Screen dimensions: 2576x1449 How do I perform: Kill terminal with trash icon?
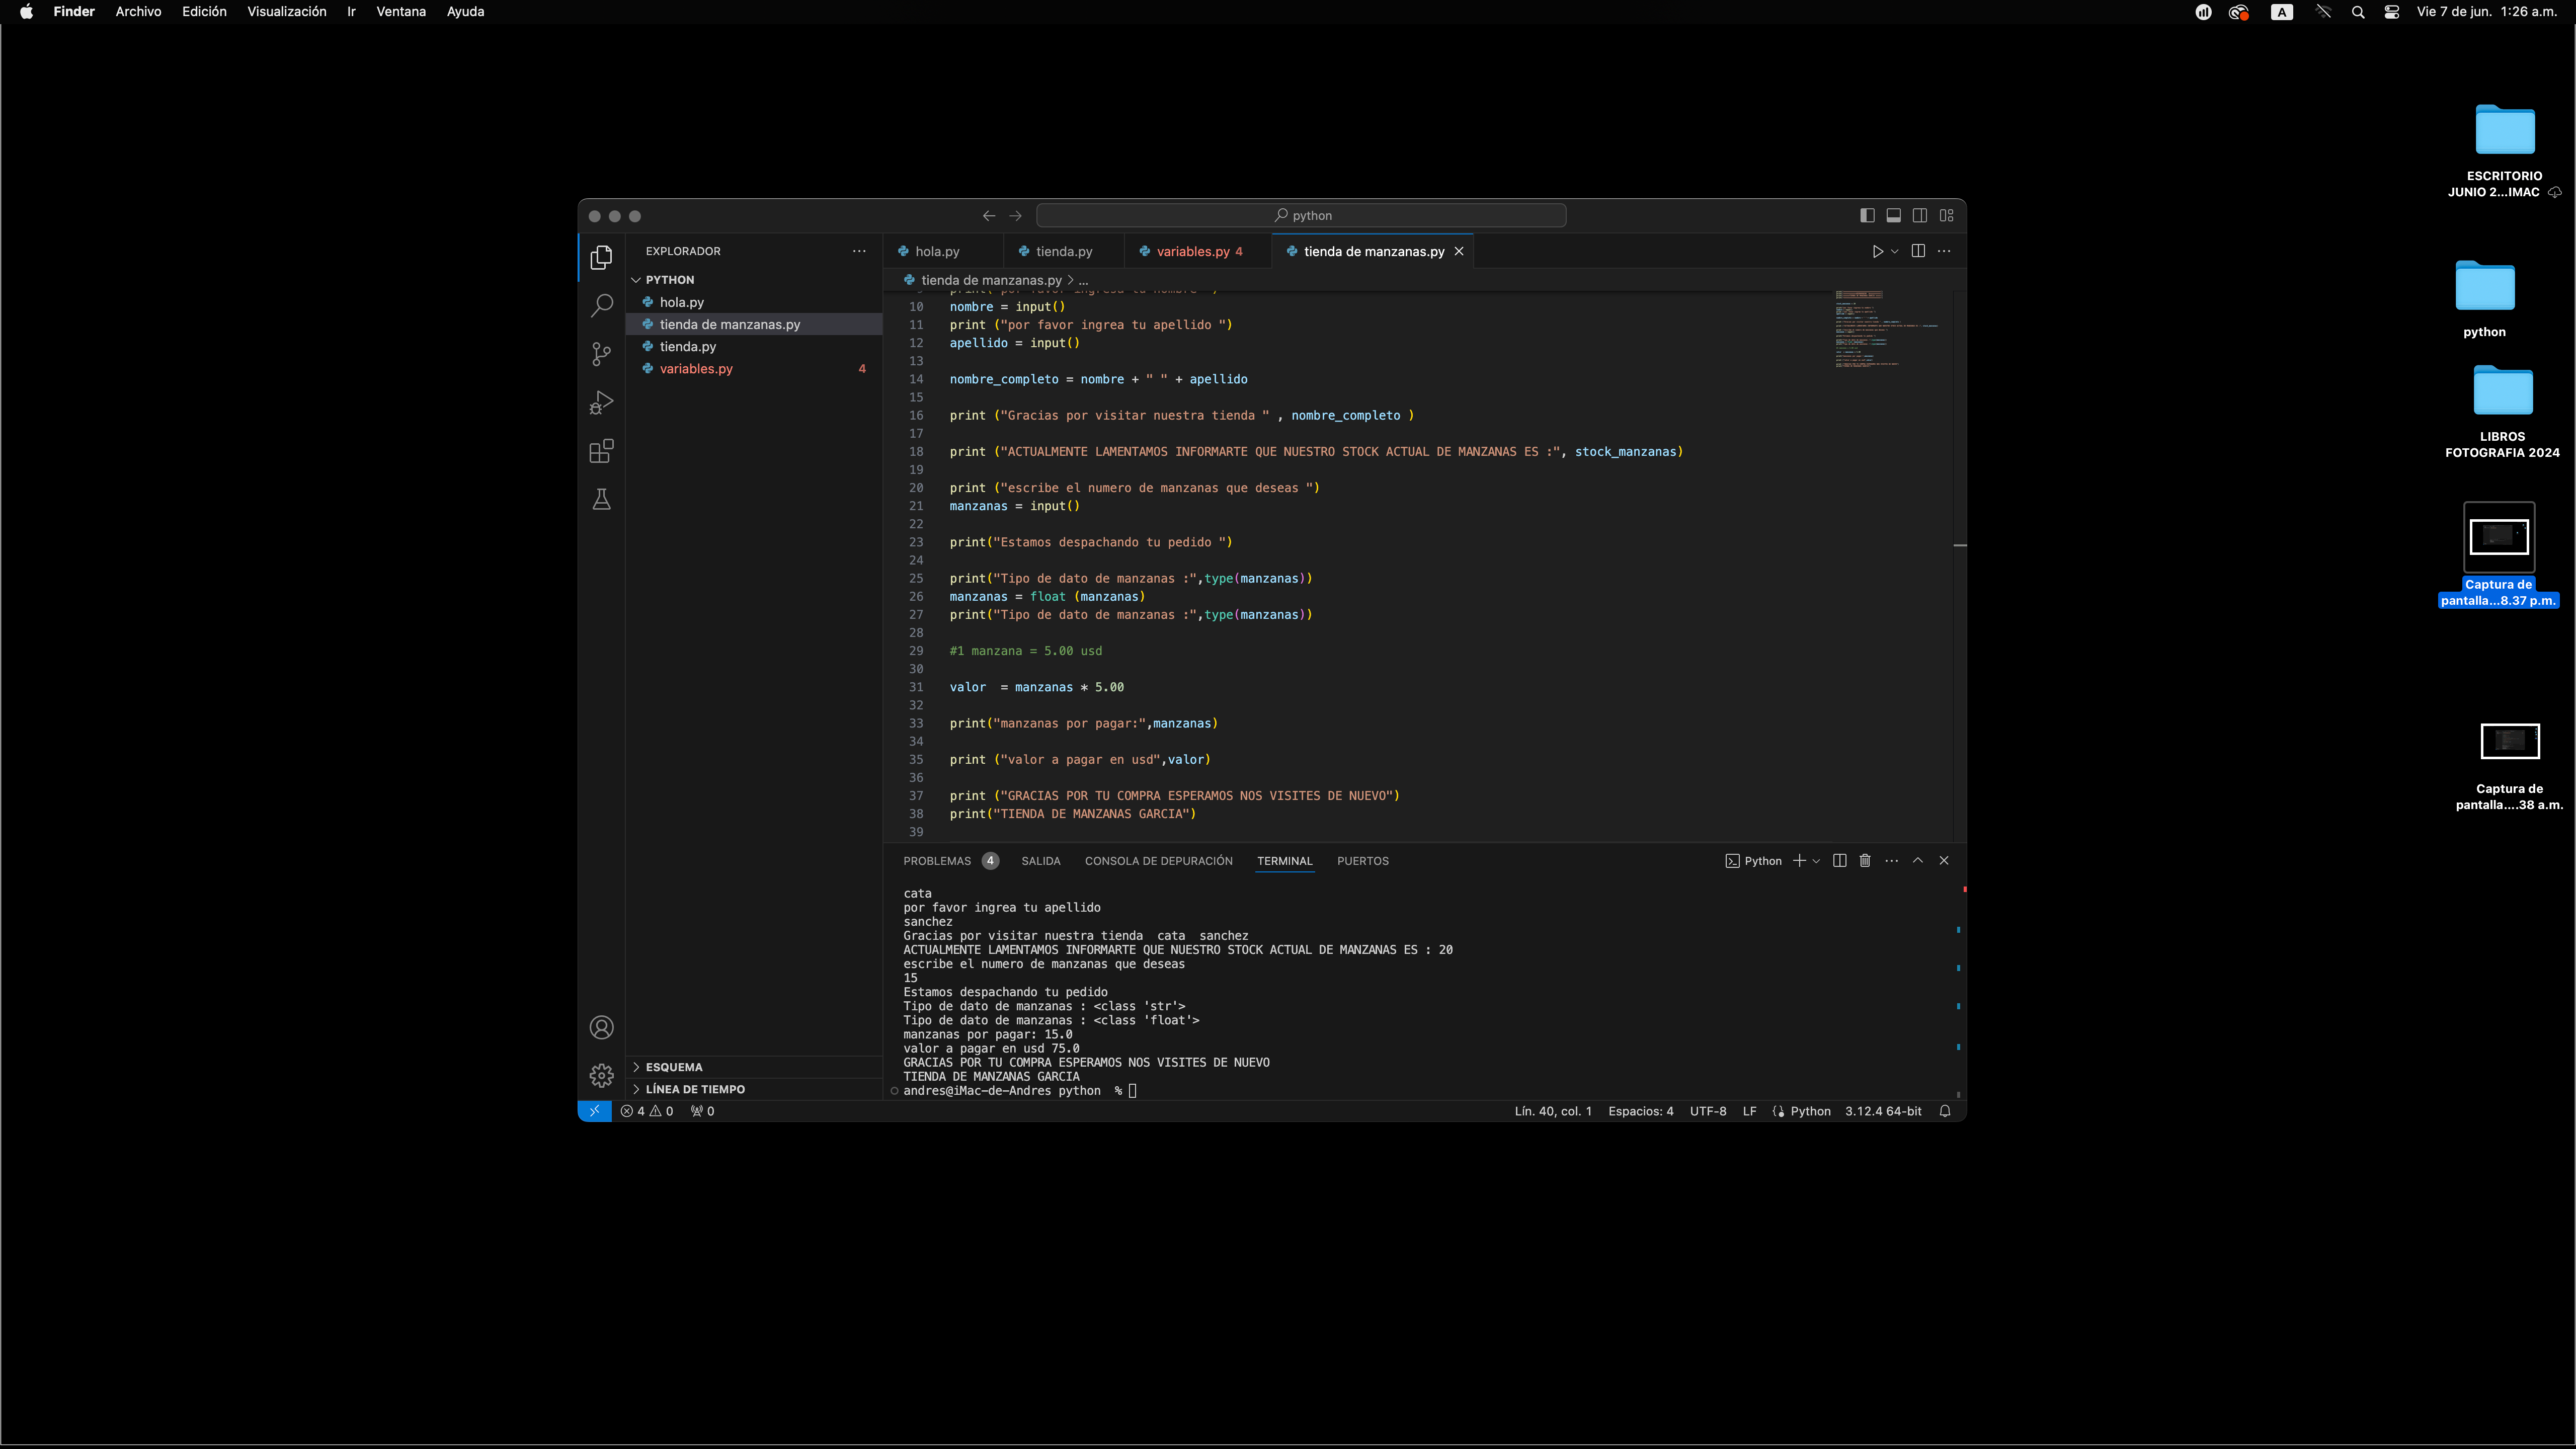point(1865,861)
